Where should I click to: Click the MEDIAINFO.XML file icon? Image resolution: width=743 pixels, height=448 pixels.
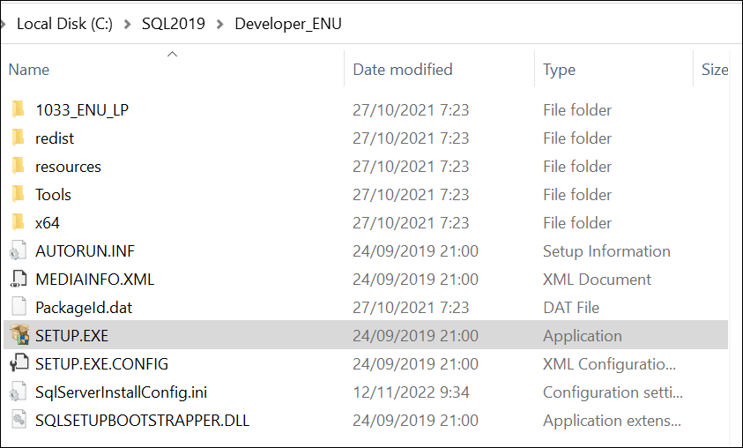click(18, 280)
